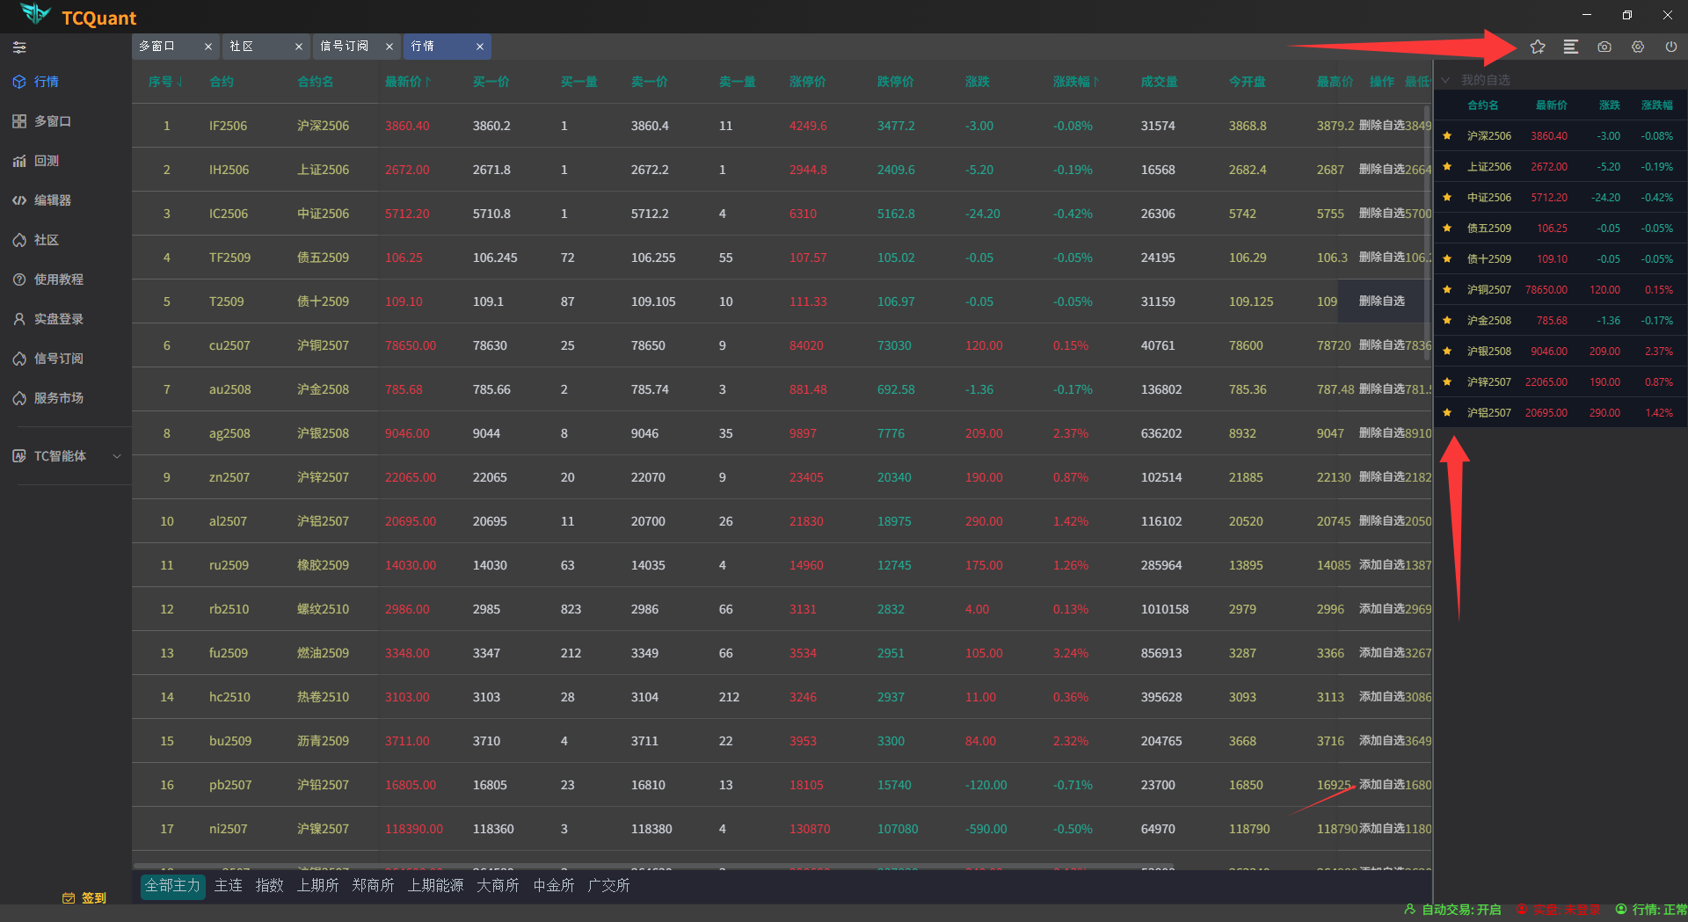Click the add-to-watchlist star icon

[x=1537, y=47]
